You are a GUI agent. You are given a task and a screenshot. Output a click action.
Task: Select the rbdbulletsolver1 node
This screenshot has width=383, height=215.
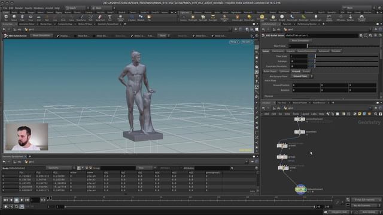pyautogui.click(x=300, y=189)
